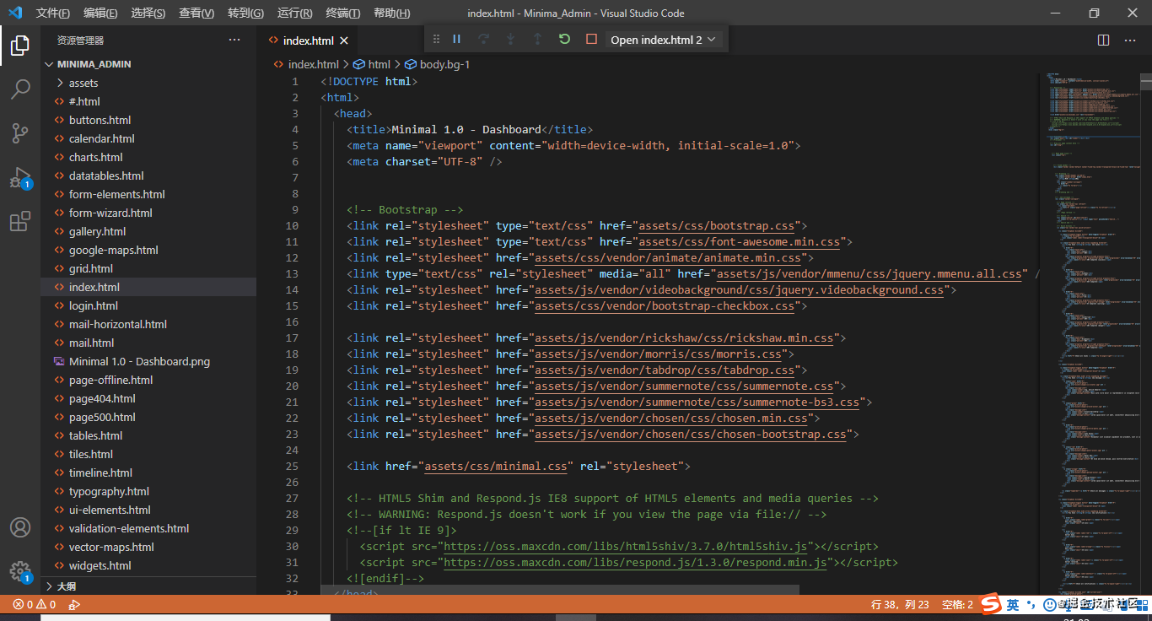The height and width of the screenshot is (621, 1152).
Task: Click the 行 38, 列 23 cursor position
Action: (900, 604)
